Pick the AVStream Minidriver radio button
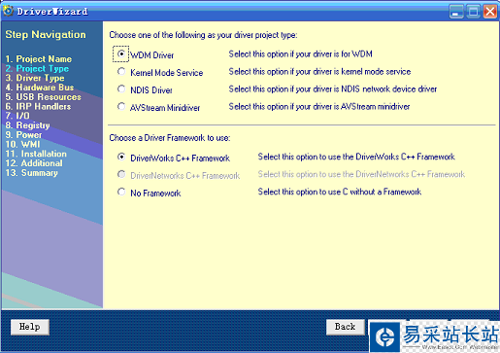The height and width of the screenshot is (353, 500). tap(121, 106)
